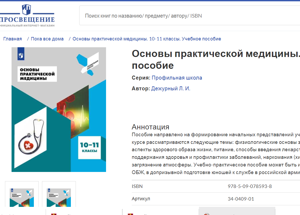
Task: Open the Пока все дома breadcrumb link
Action: pyautogui.click(x=47, y=39)
